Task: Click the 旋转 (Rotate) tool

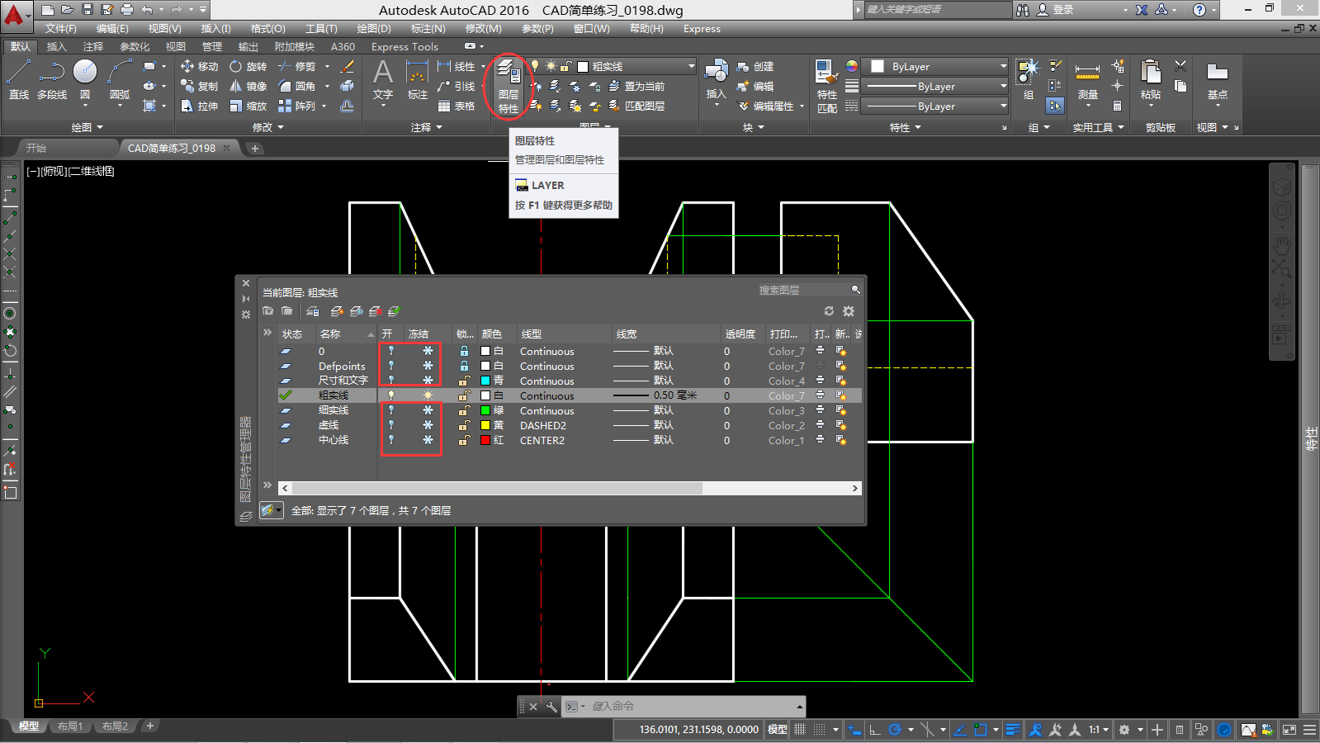Action: (x=248, y=66)
